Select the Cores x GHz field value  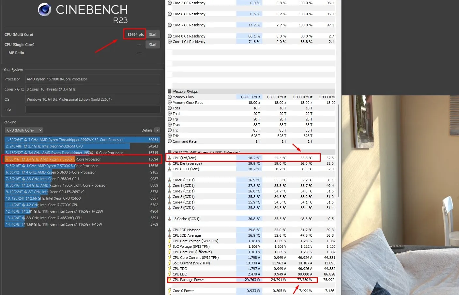coord(93,89)
